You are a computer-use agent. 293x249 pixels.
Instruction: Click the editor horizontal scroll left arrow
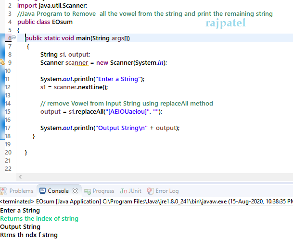click(x=20, y=177)
